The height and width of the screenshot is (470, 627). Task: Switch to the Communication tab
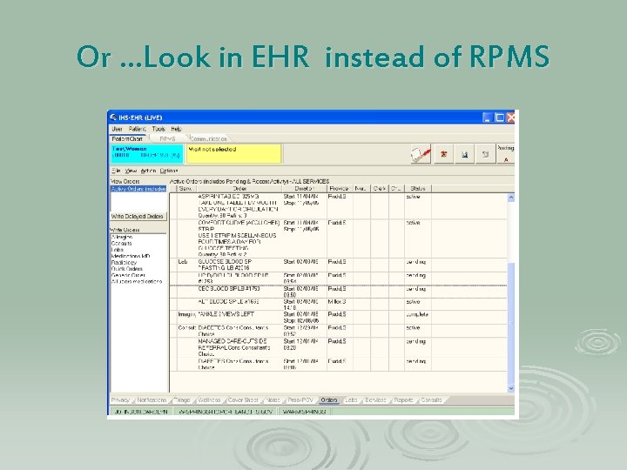pos(208,138)
